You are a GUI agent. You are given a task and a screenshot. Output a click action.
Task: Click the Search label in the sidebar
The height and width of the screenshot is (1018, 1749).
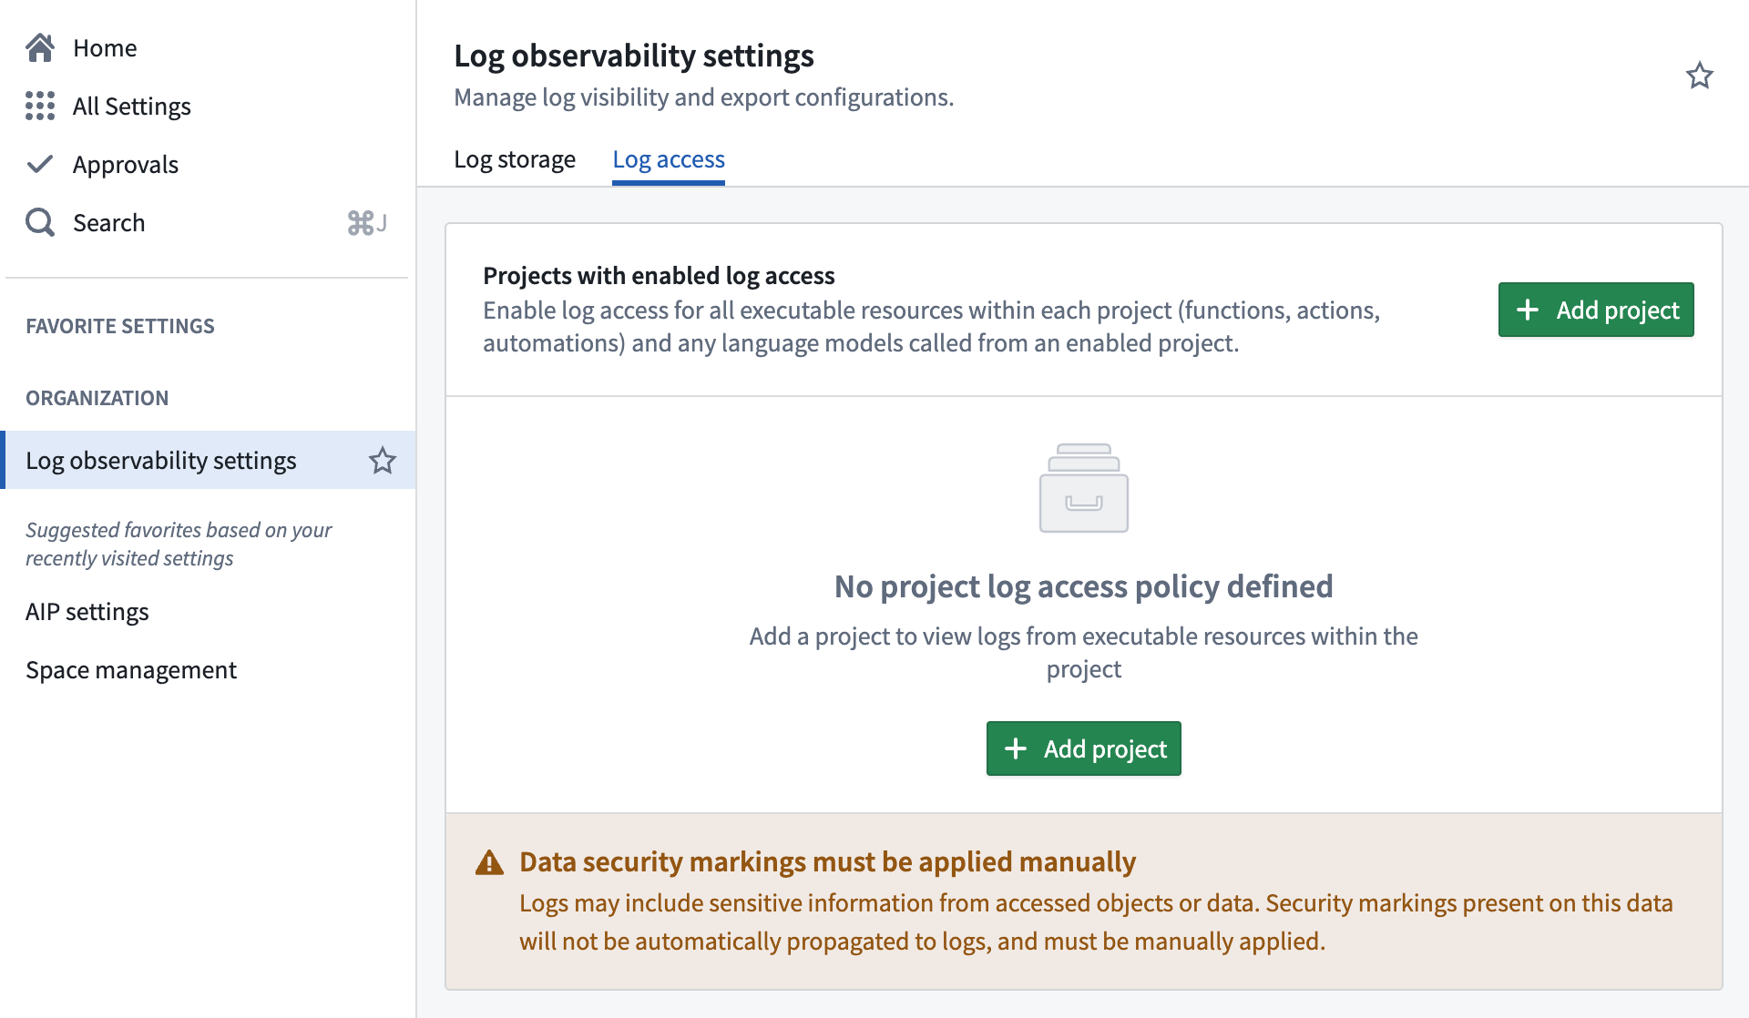point(108,222)
